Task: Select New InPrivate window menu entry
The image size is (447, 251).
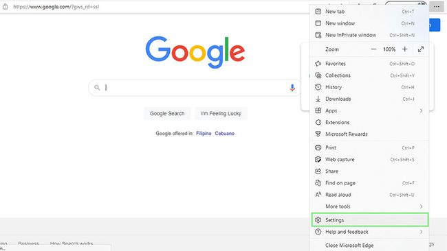Action: pos(369,35)
